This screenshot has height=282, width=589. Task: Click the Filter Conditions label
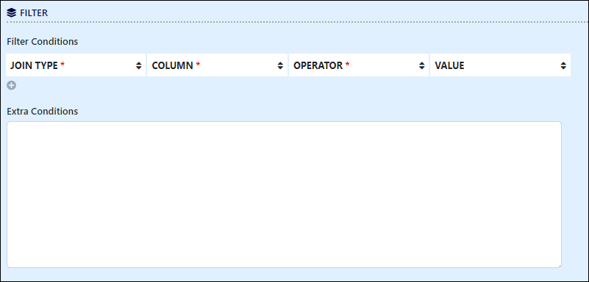[x=43, y=41]
